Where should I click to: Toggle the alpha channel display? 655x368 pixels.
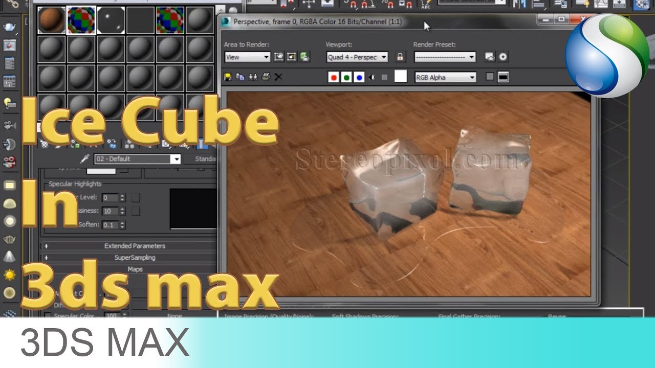(x=372, y=77)
